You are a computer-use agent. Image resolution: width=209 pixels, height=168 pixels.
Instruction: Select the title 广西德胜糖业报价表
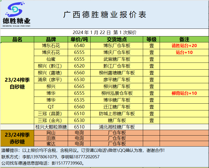(x=104, y=14)
